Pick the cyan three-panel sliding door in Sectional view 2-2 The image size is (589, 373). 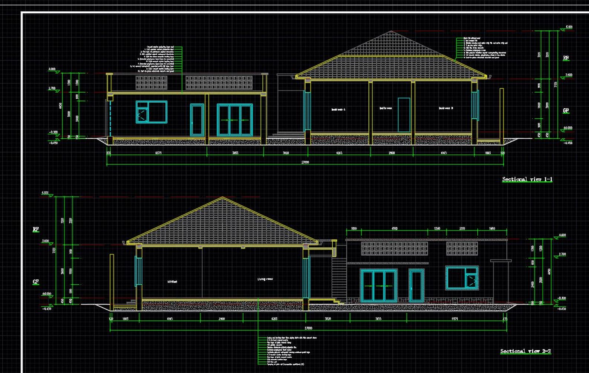[379, 285]
